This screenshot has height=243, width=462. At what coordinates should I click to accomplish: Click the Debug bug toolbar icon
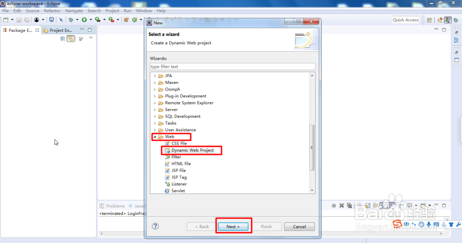click(71, 20)
